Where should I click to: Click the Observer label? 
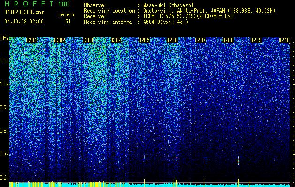point(95,5)
